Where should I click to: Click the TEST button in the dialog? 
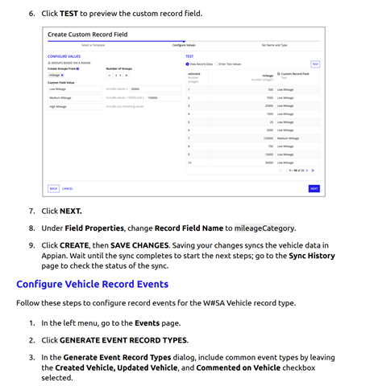click(315, 64)
